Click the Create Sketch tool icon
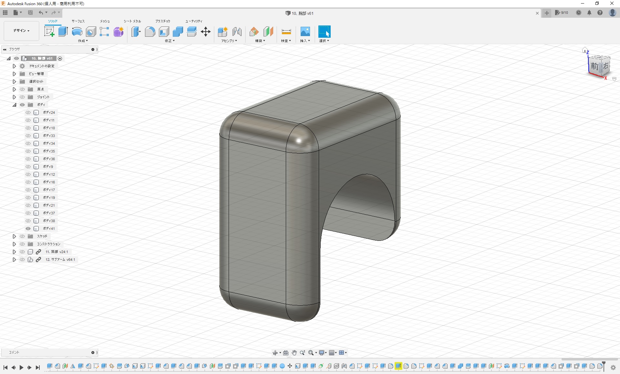Viewport: 620px width, 374px height. pos(49,32)
